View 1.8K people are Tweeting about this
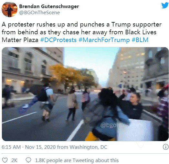The width and height of the screenshot is (169, 164). tap(77, 160)
